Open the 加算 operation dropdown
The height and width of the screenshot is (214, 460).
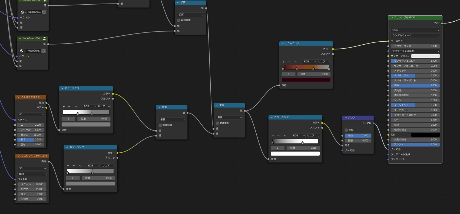click(x=191, y=15)
